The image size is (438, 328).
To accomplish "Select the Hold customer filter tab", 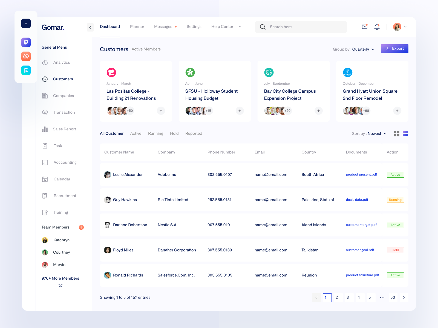I will pos(174,133).
